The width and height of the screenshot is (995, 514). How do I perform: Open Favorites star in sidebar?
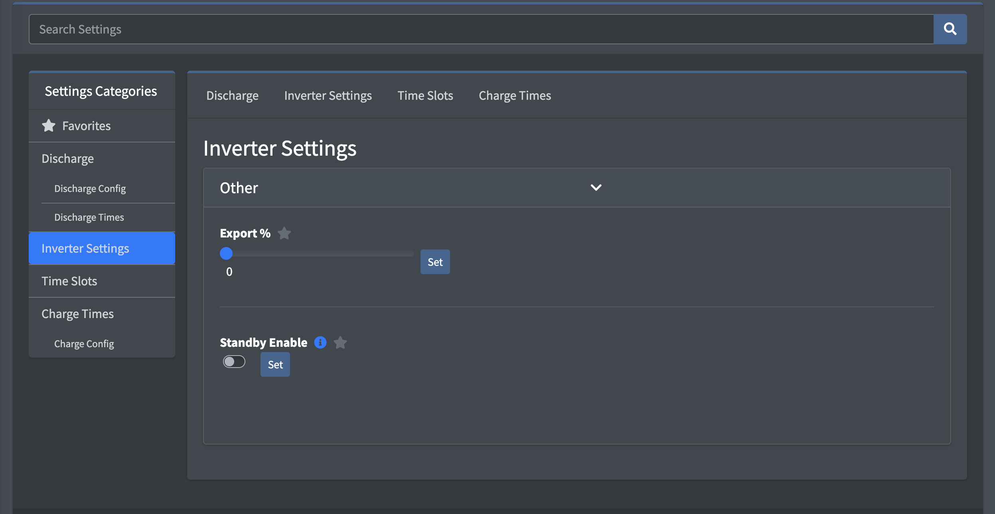point(49,126)
